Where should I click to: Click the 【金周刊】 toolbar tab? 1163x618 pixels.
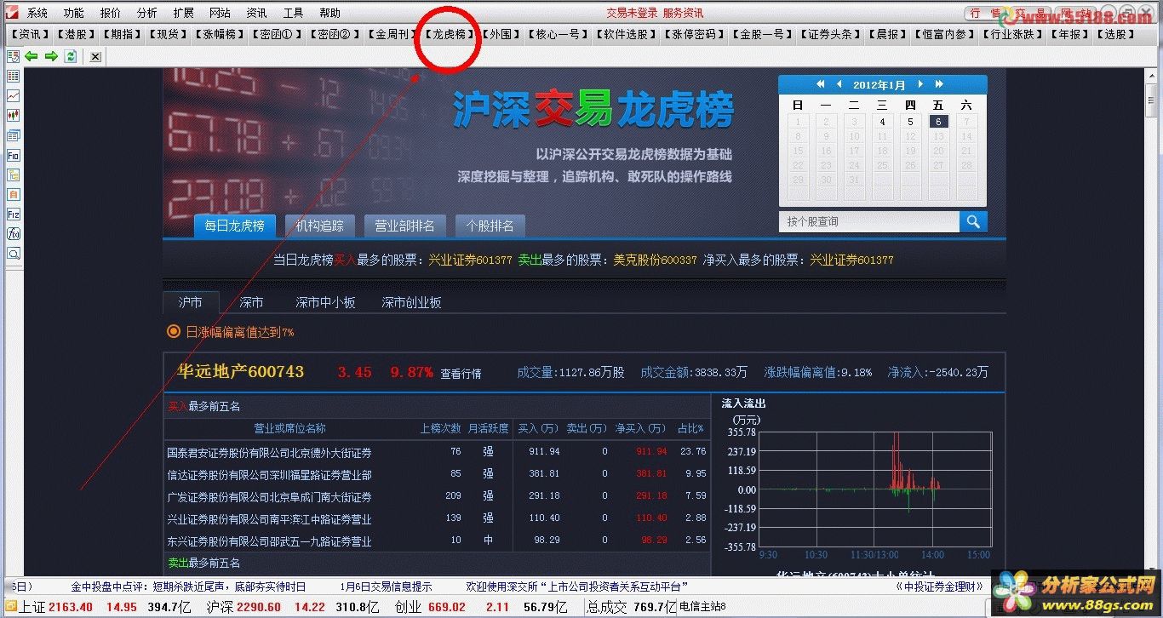point(392,34)
